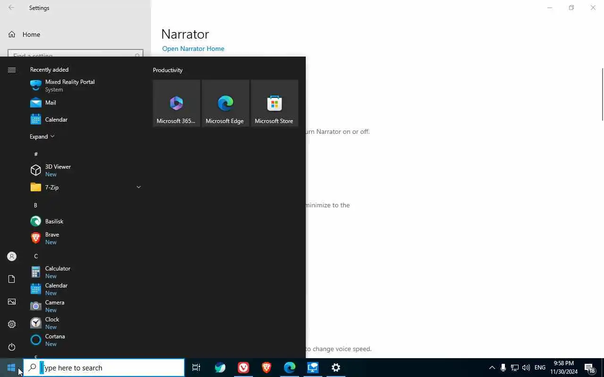Open the user account icon
Viewport: 604px width, 377px height.
coord(12,256)
